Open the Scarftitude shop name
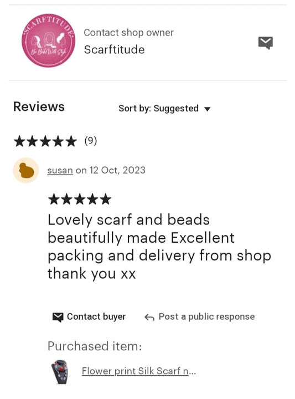 (115, 49)
